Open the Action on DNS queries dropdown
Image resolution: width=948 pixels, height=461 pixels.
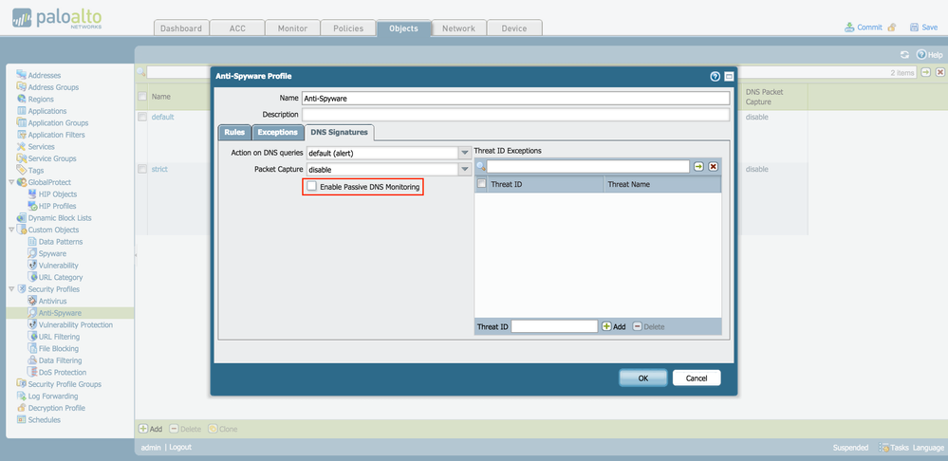[x=465, y=153]
